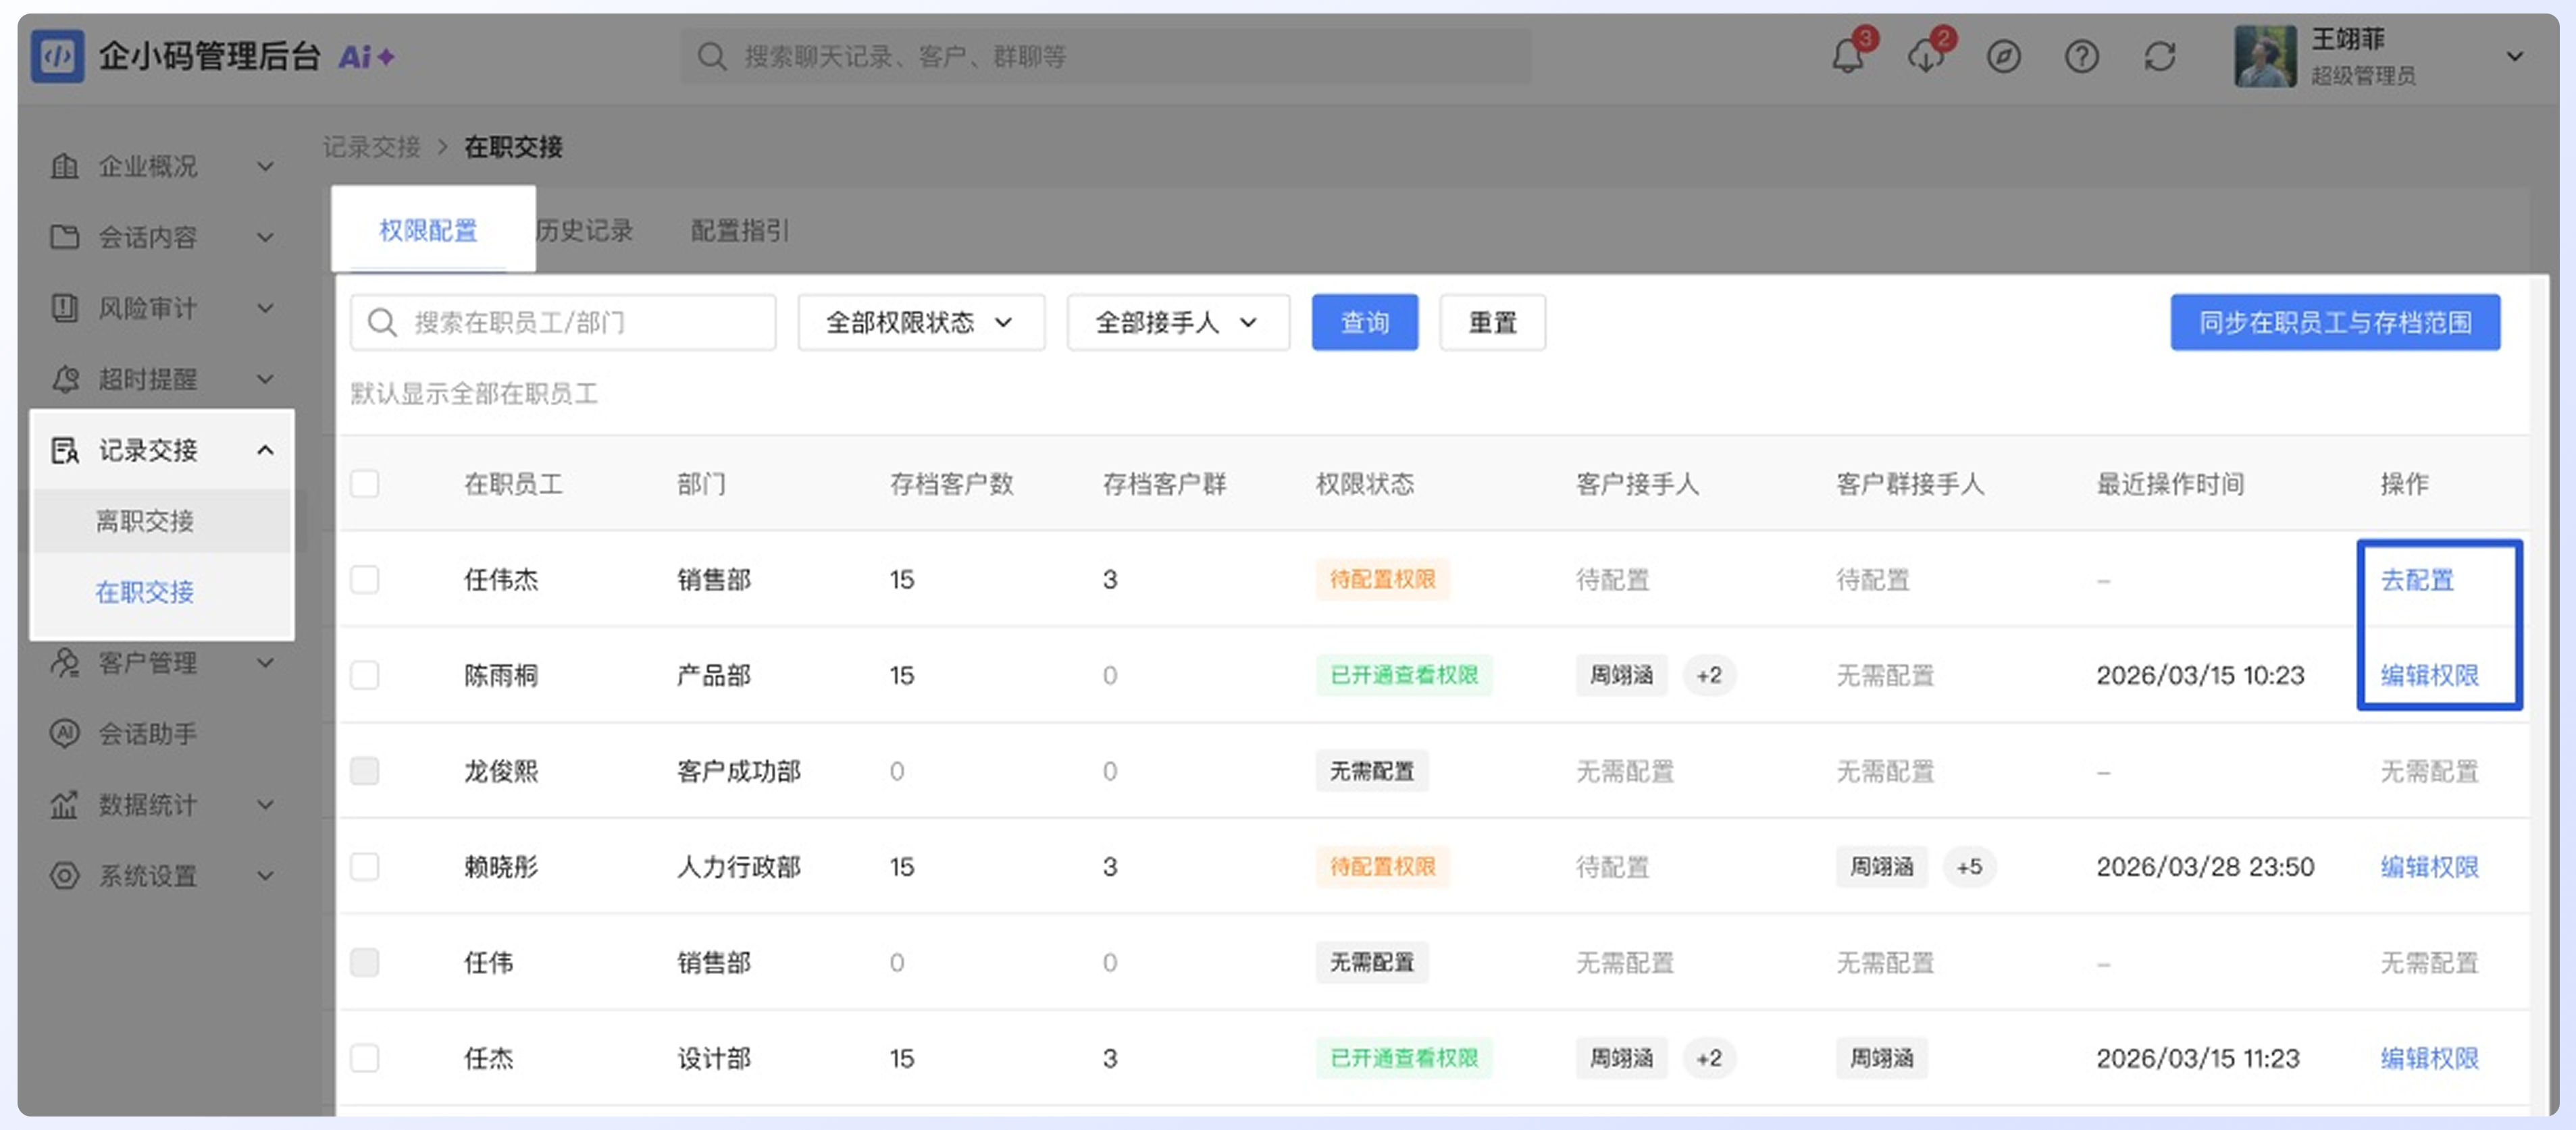Click the 风险审计 sidebar icon

(65, 308)
